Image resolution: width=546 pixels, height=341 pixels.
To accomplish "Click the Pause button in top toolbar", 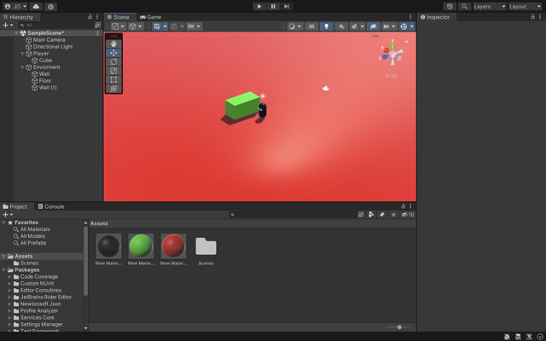I will (273, 6).
